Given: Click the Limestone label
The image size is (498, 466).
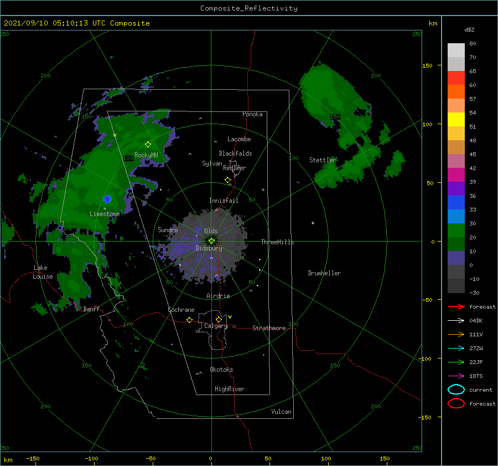Looking at the screenshot, I should coord(105,214).
